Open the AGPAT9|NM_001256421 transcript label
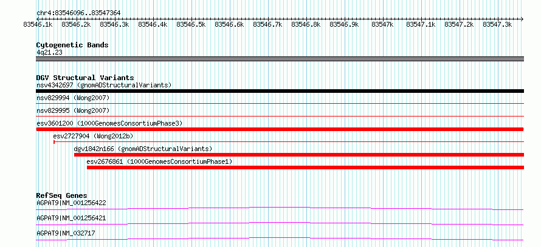Screen dimensions: 541x247 [x=71, y=218]
